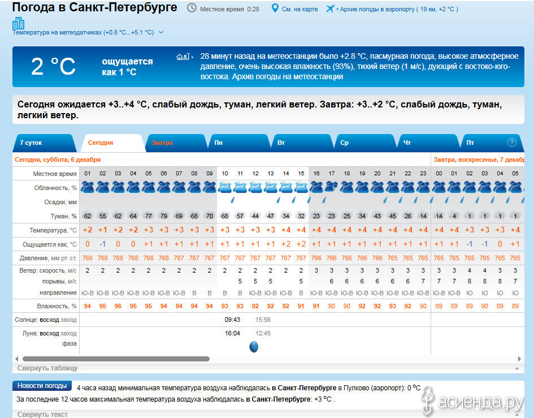Expand the sensor temperature dropdown chevron
Screen dimensions: 534x418
tap(161, 33)
